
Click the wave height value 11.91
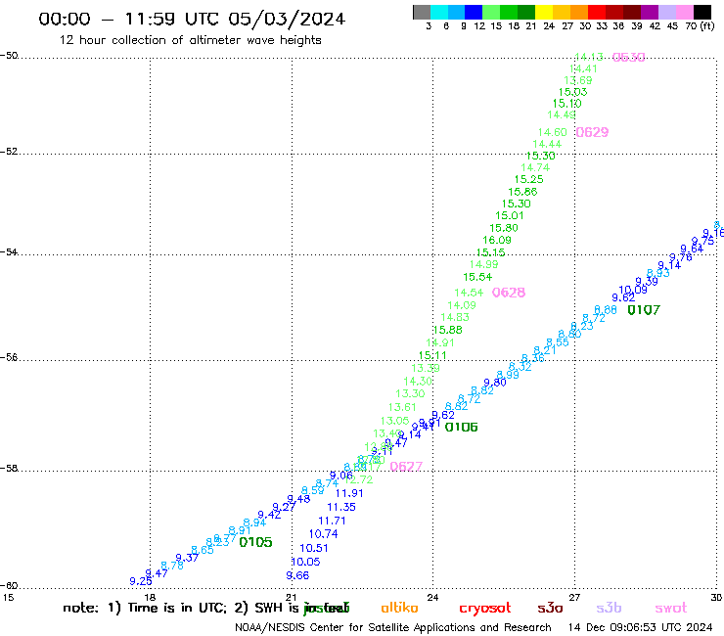[349, 493]
